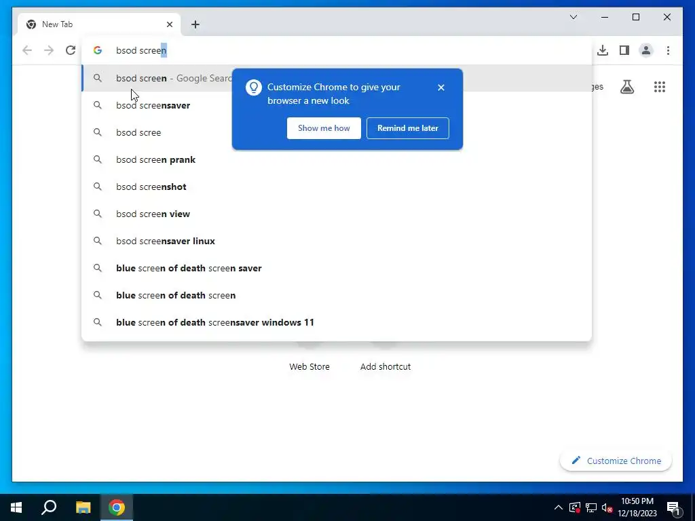695x521 pixels.
Task: Reload the page with the refresh icon
Action: pos(71,50)
